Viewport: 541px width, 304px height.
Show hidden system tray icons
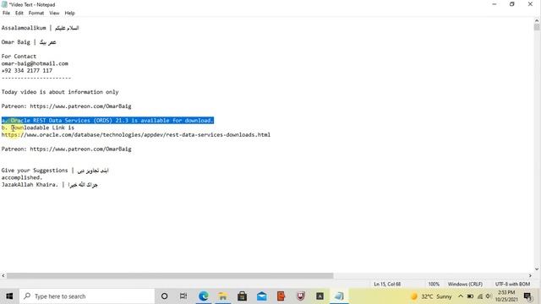(461, 296)
